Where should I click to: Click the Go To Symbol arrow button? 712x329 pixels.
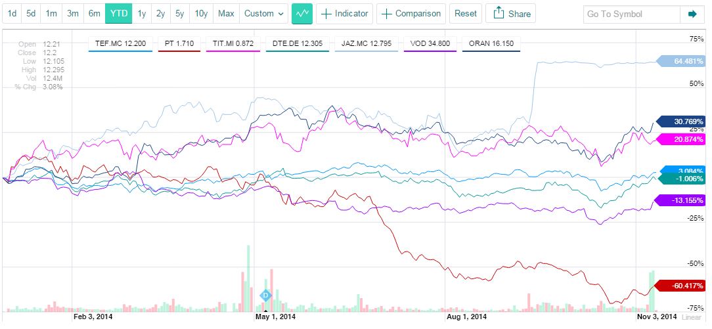point(692,14)
